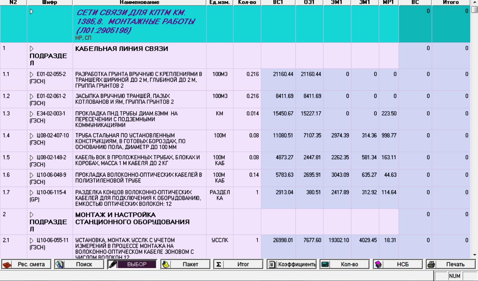This screenshot has height=281, width=478.
Task: Click the Шифр column header
Action: [50, 2]
